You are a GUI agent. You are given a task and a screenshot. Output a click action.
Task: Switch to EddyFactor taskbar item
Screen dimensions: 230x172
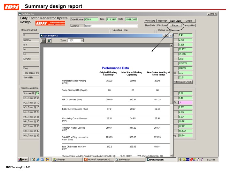tap(129, 159)
